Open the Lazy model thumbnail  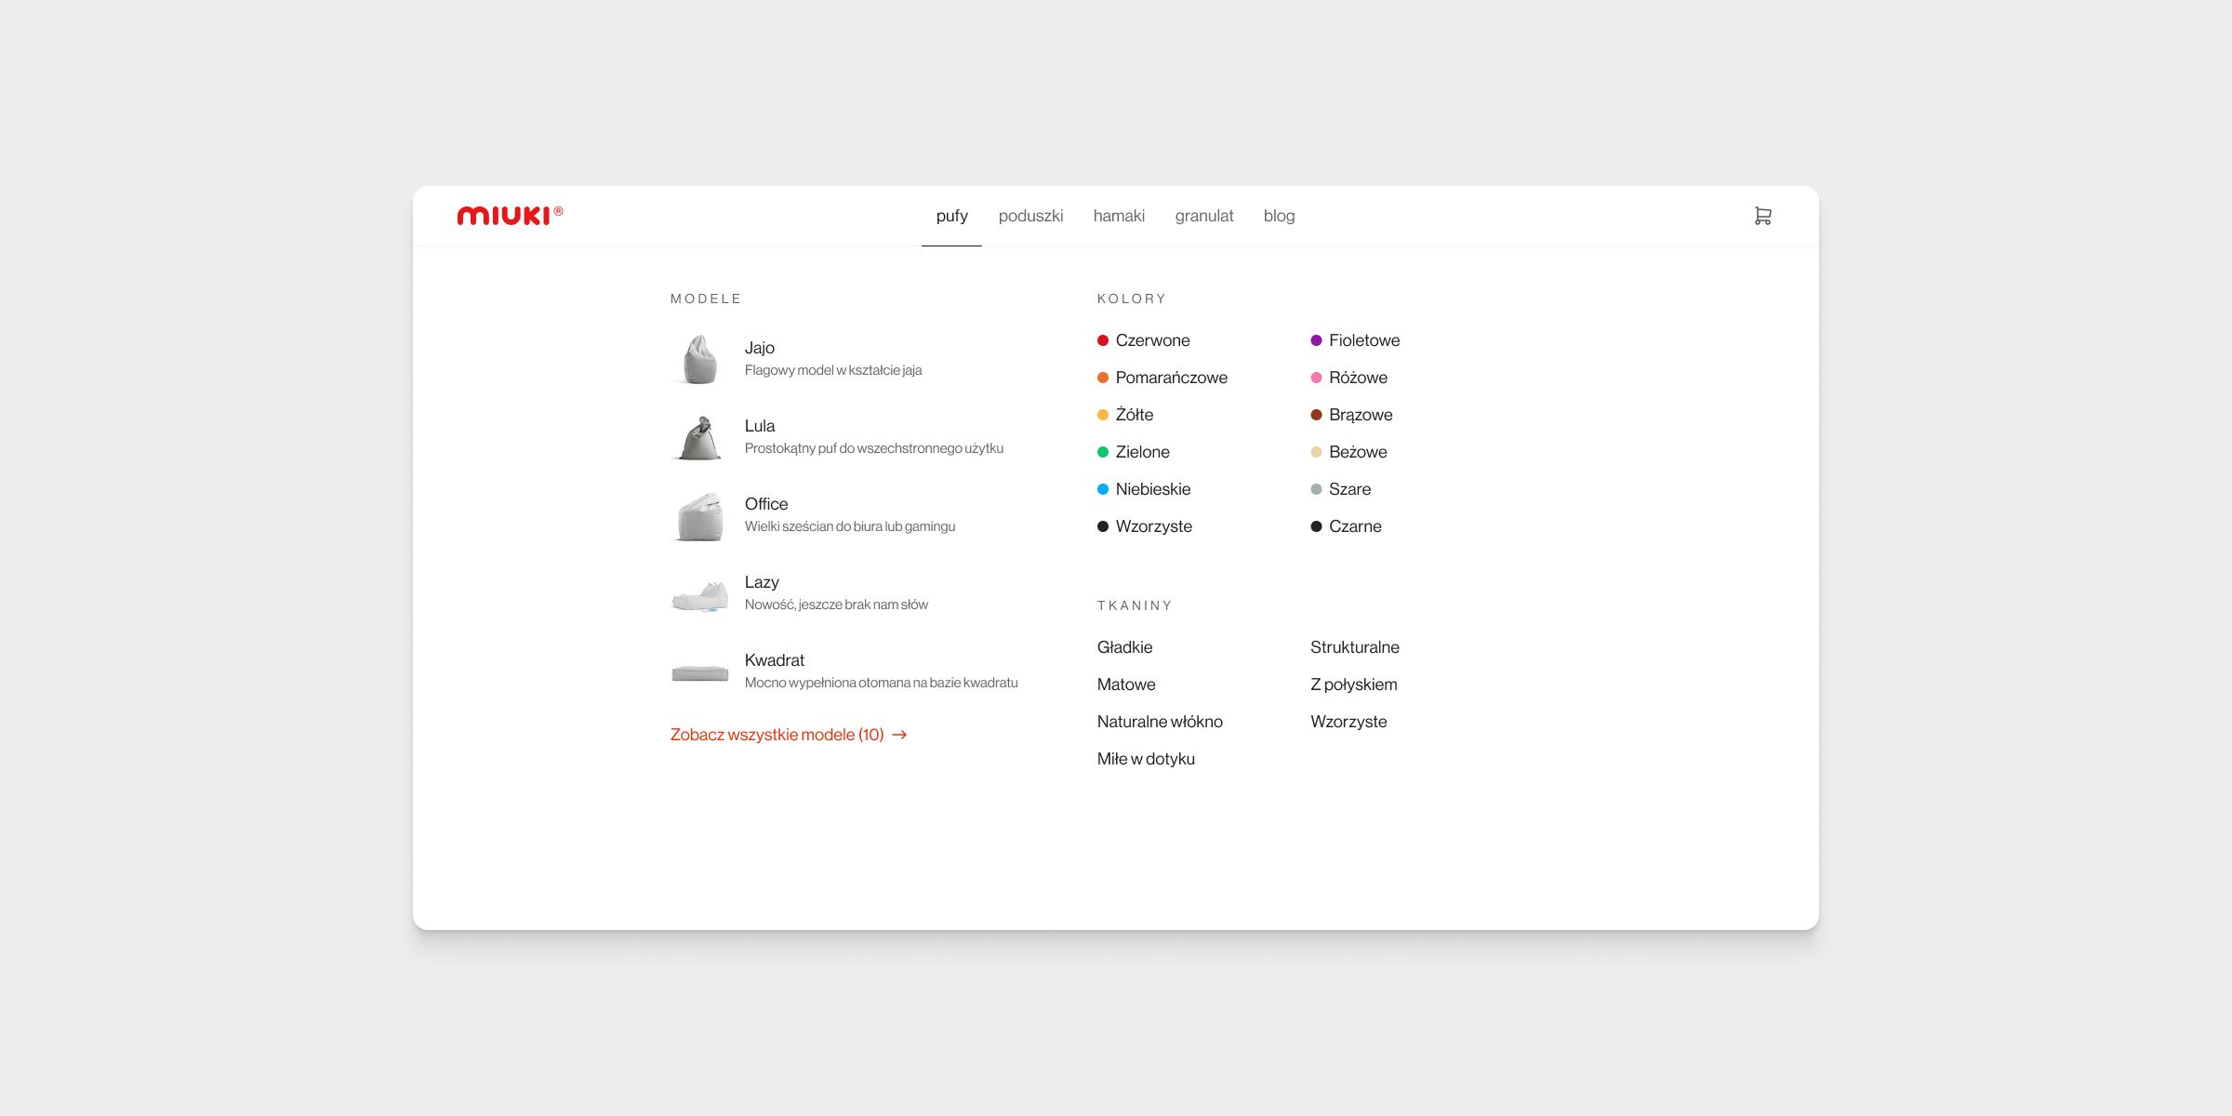pos(699,595)
